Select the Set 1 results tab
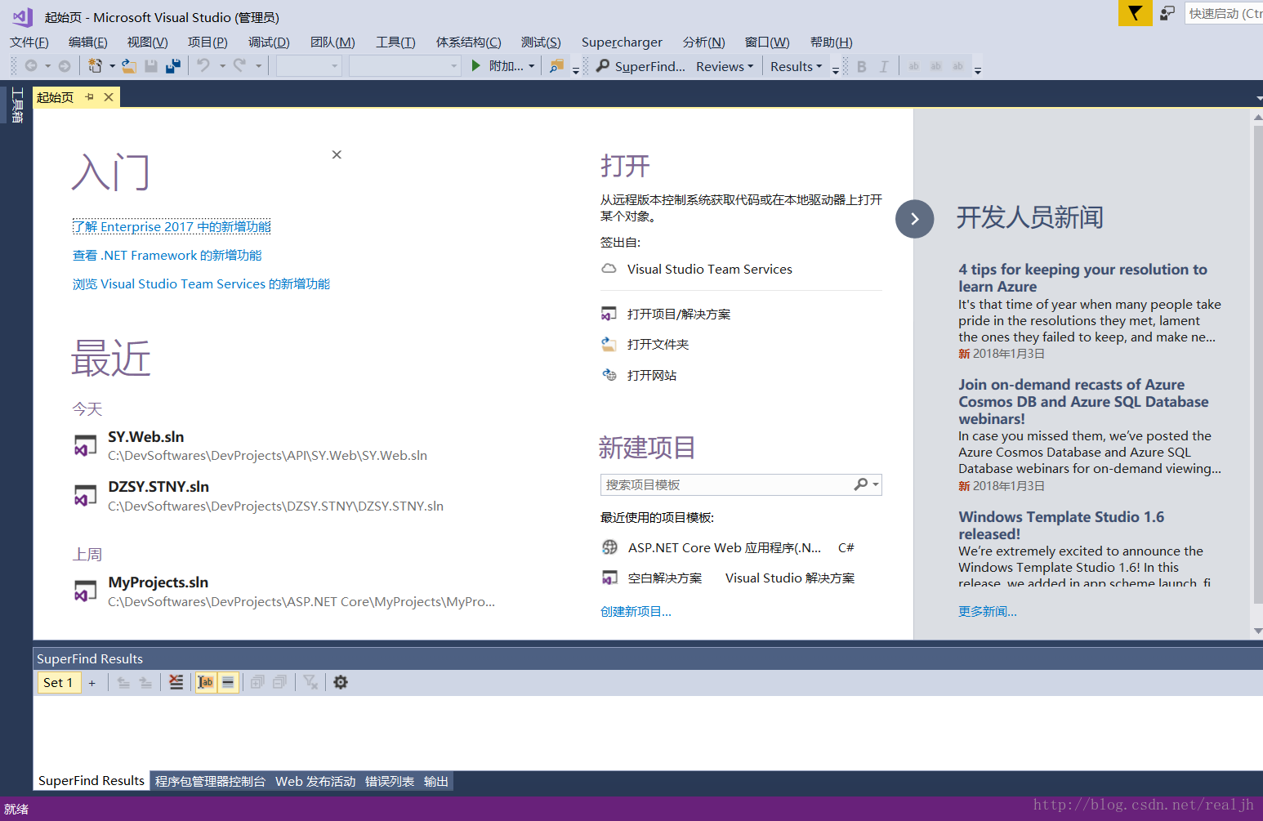The image size is (1263, 821). pyautogui.click(x=59, y=683)
